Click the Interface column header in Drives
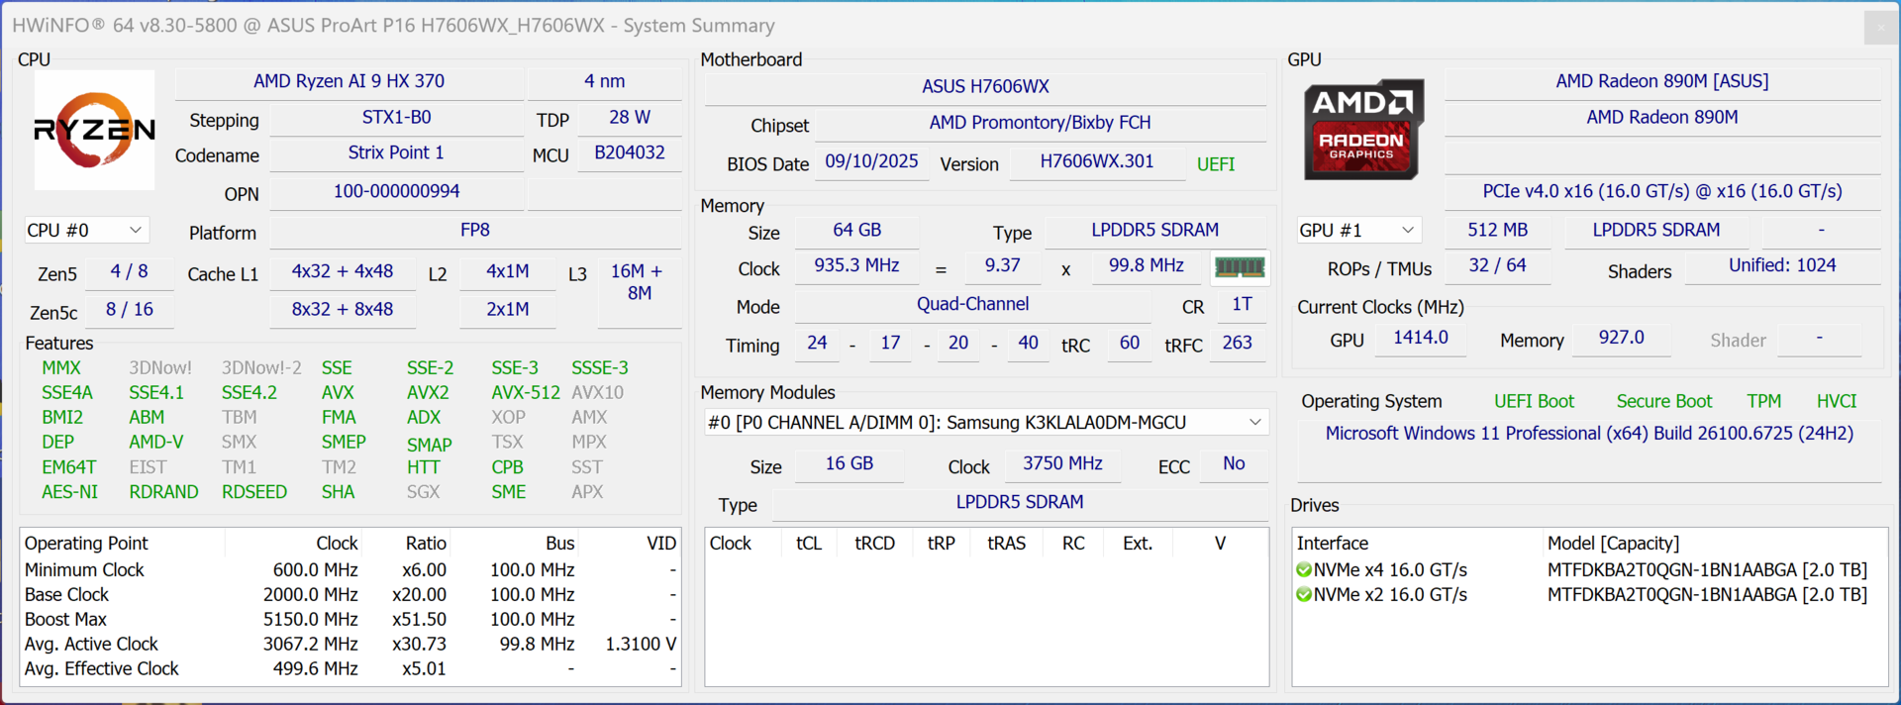The width and height of the screenshot is (1901, 705). (1333, 544)
